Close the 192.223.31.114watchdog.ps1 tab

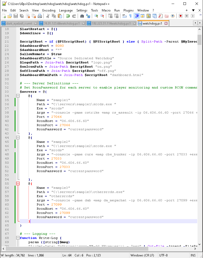pos(134,24)
